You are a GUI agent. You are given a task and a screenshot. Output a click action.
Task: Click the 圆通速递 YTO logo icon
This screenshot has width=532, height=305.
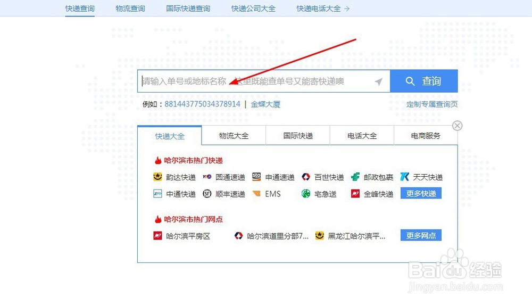point(207,177)
